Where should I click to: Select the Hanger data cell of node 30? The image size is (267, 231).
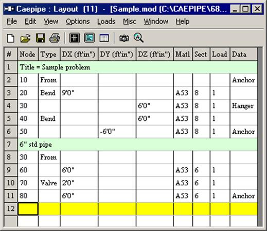[x=244, y=106]
